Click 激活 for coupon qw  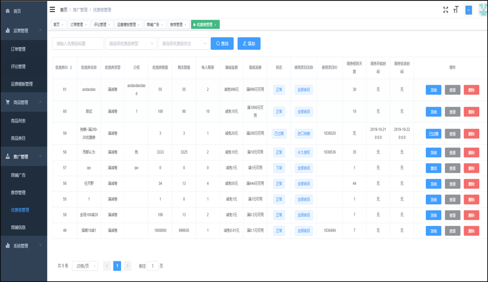click(x=433, y=168)
